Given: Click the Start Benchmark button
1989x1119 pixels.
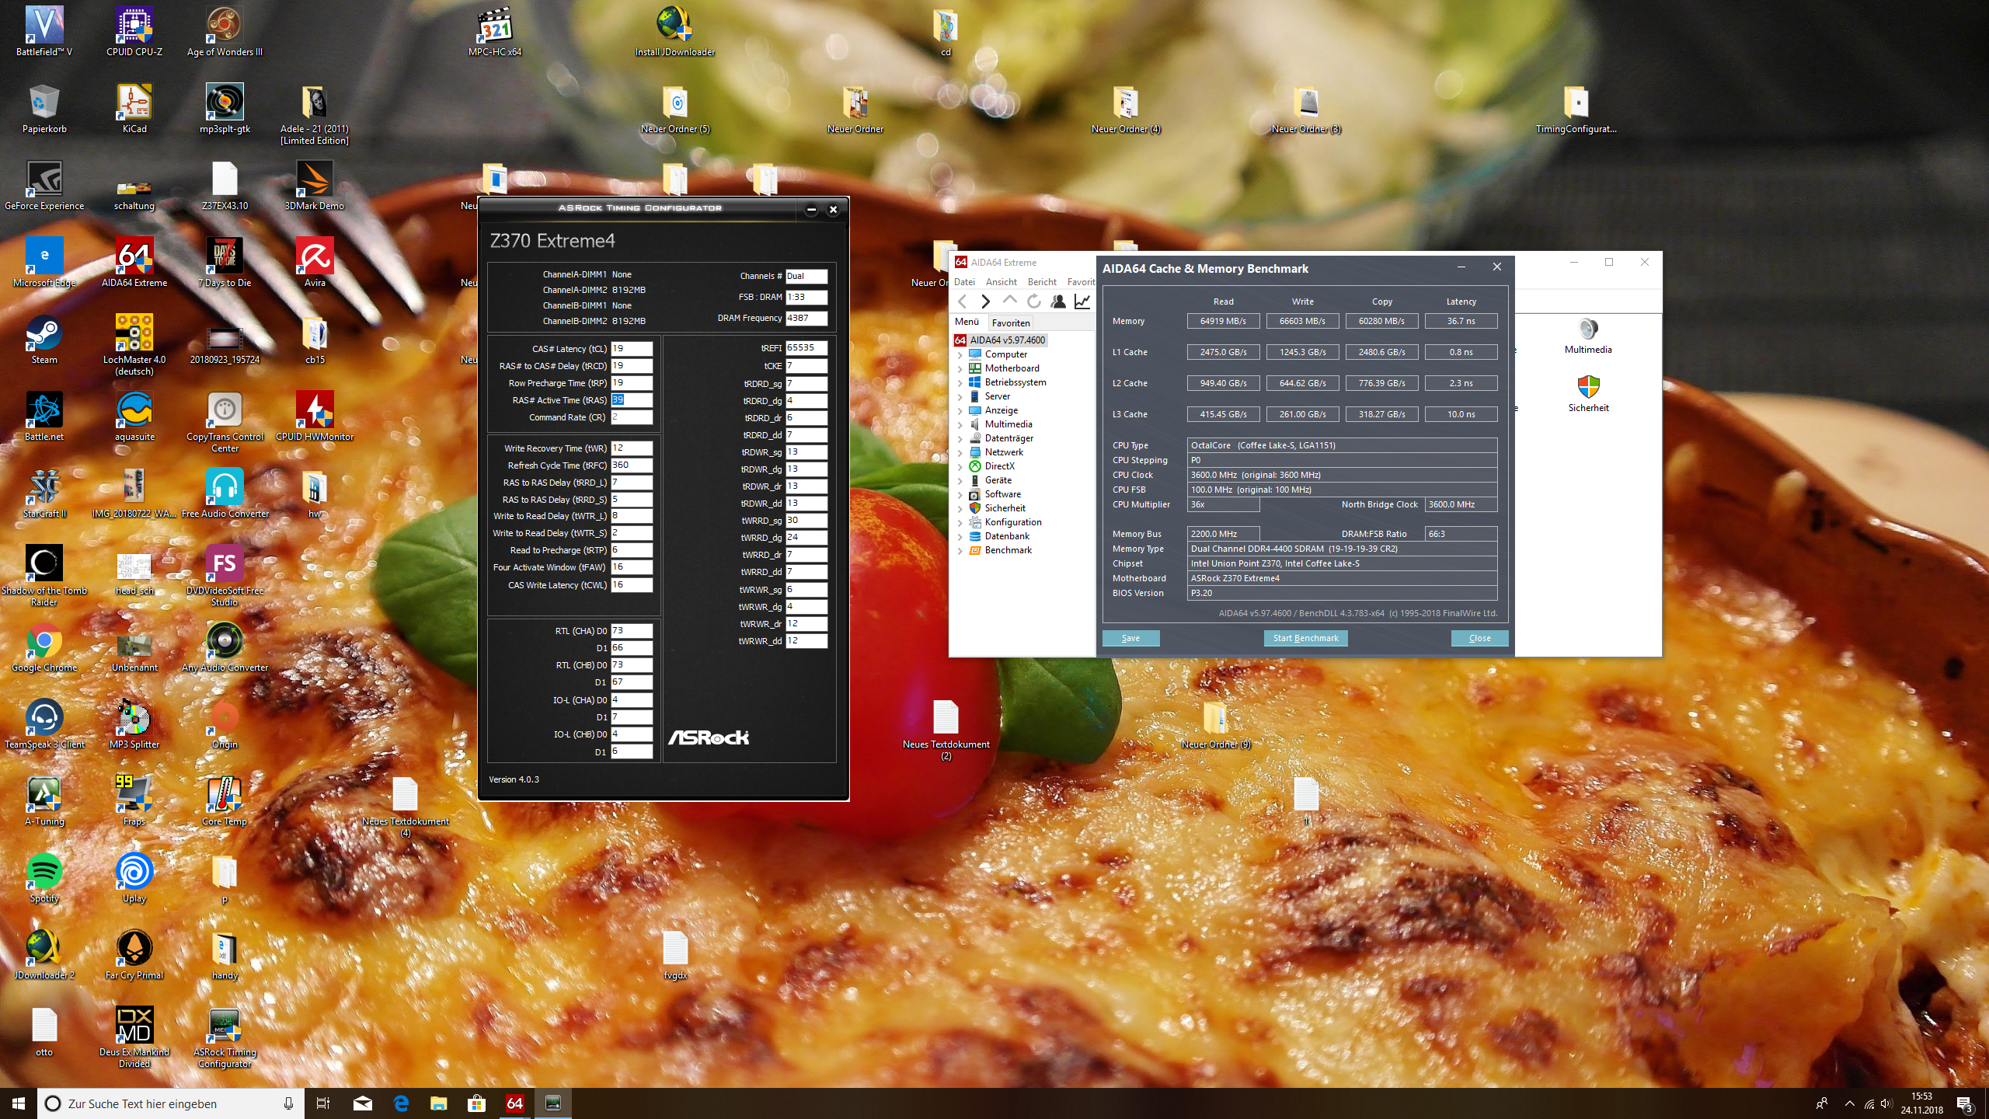Looking at the screenshot, I should (x=1305, y=638).
